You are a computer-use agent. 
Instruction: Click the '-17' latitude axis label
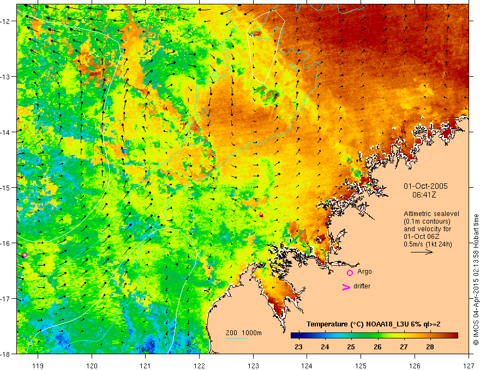[5, 299]
